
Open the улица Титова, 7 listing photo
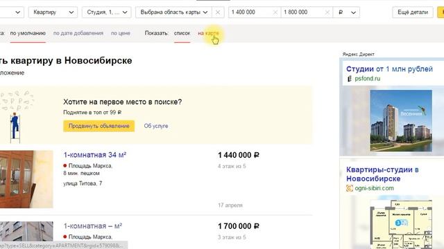26,179
